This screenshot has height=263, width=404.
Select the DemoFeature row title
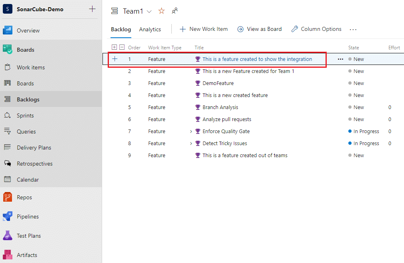[218, 83]
